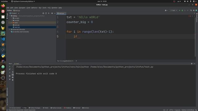The height and width of the screenshot is (111, 198).
Task: Start debugging with the green bug icon
Action: (182, 10)
